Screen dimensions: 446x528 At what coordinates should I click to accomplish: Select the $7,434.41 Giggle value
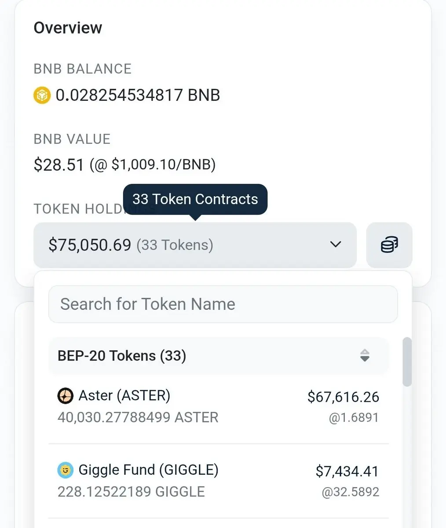(x=347, y=471)
